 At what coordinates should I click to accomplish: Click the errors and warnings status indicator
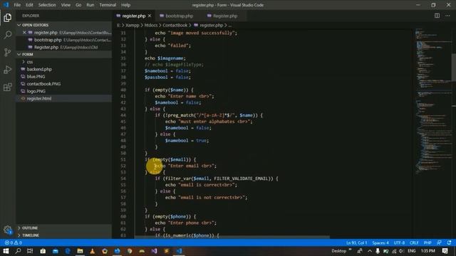pos(13,242)
